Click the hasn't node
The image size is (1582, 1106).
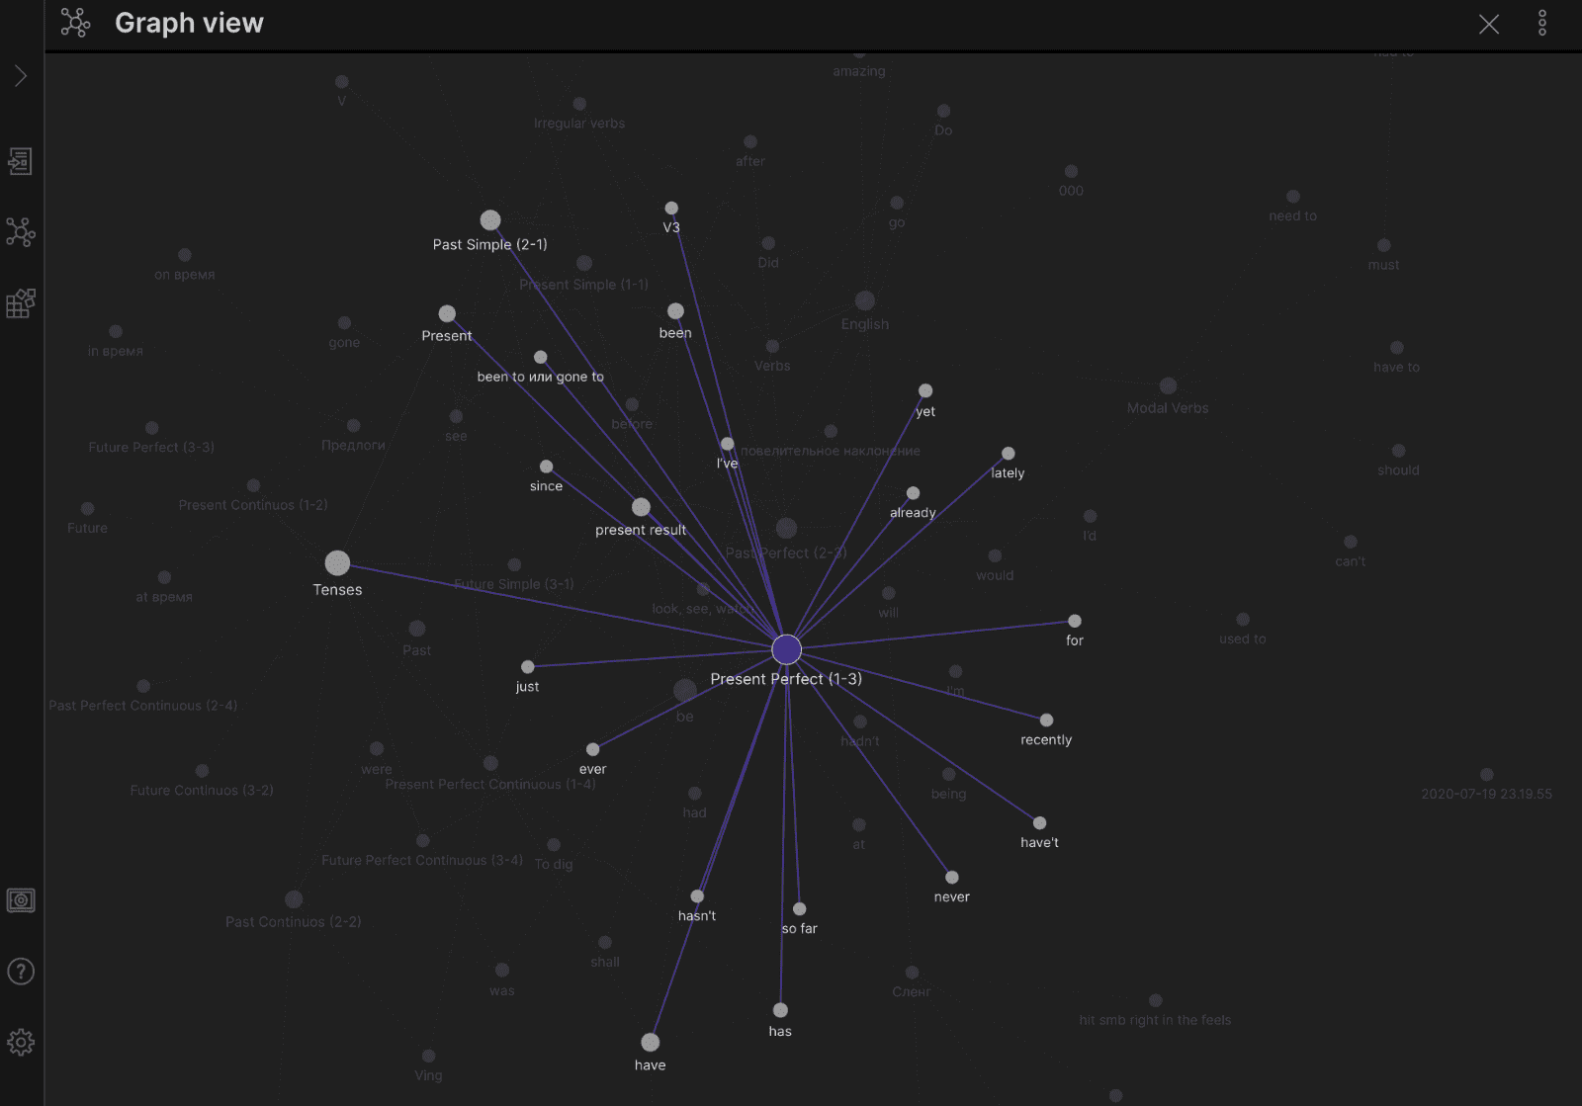point(697,896)
